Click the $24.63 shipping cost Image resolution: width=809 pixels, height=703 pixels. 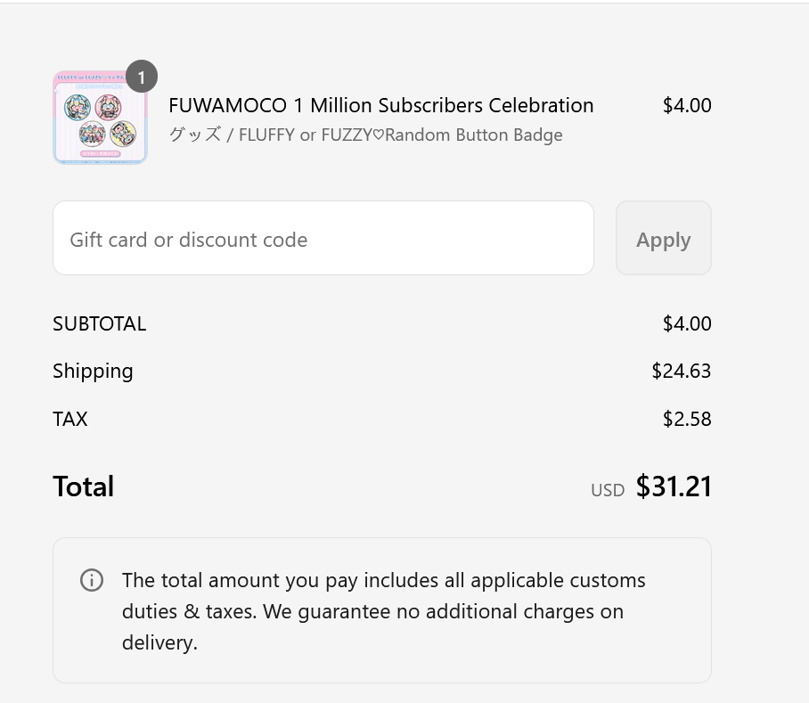point(682,371)
